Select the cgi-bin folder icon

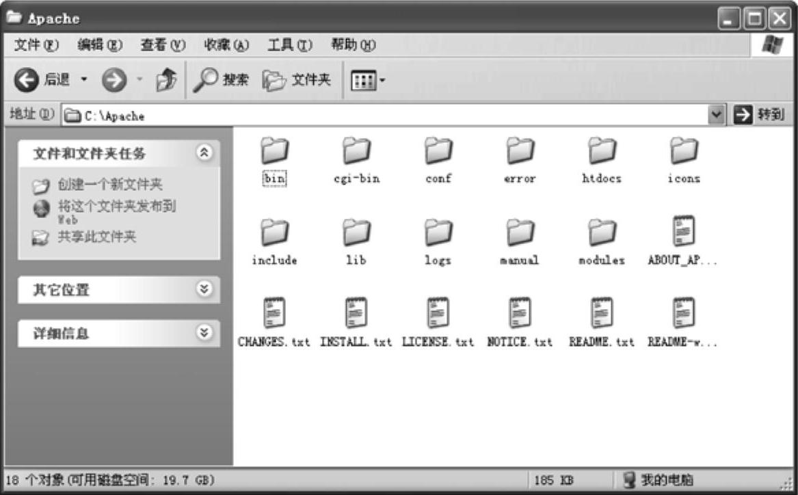[356, 150]
